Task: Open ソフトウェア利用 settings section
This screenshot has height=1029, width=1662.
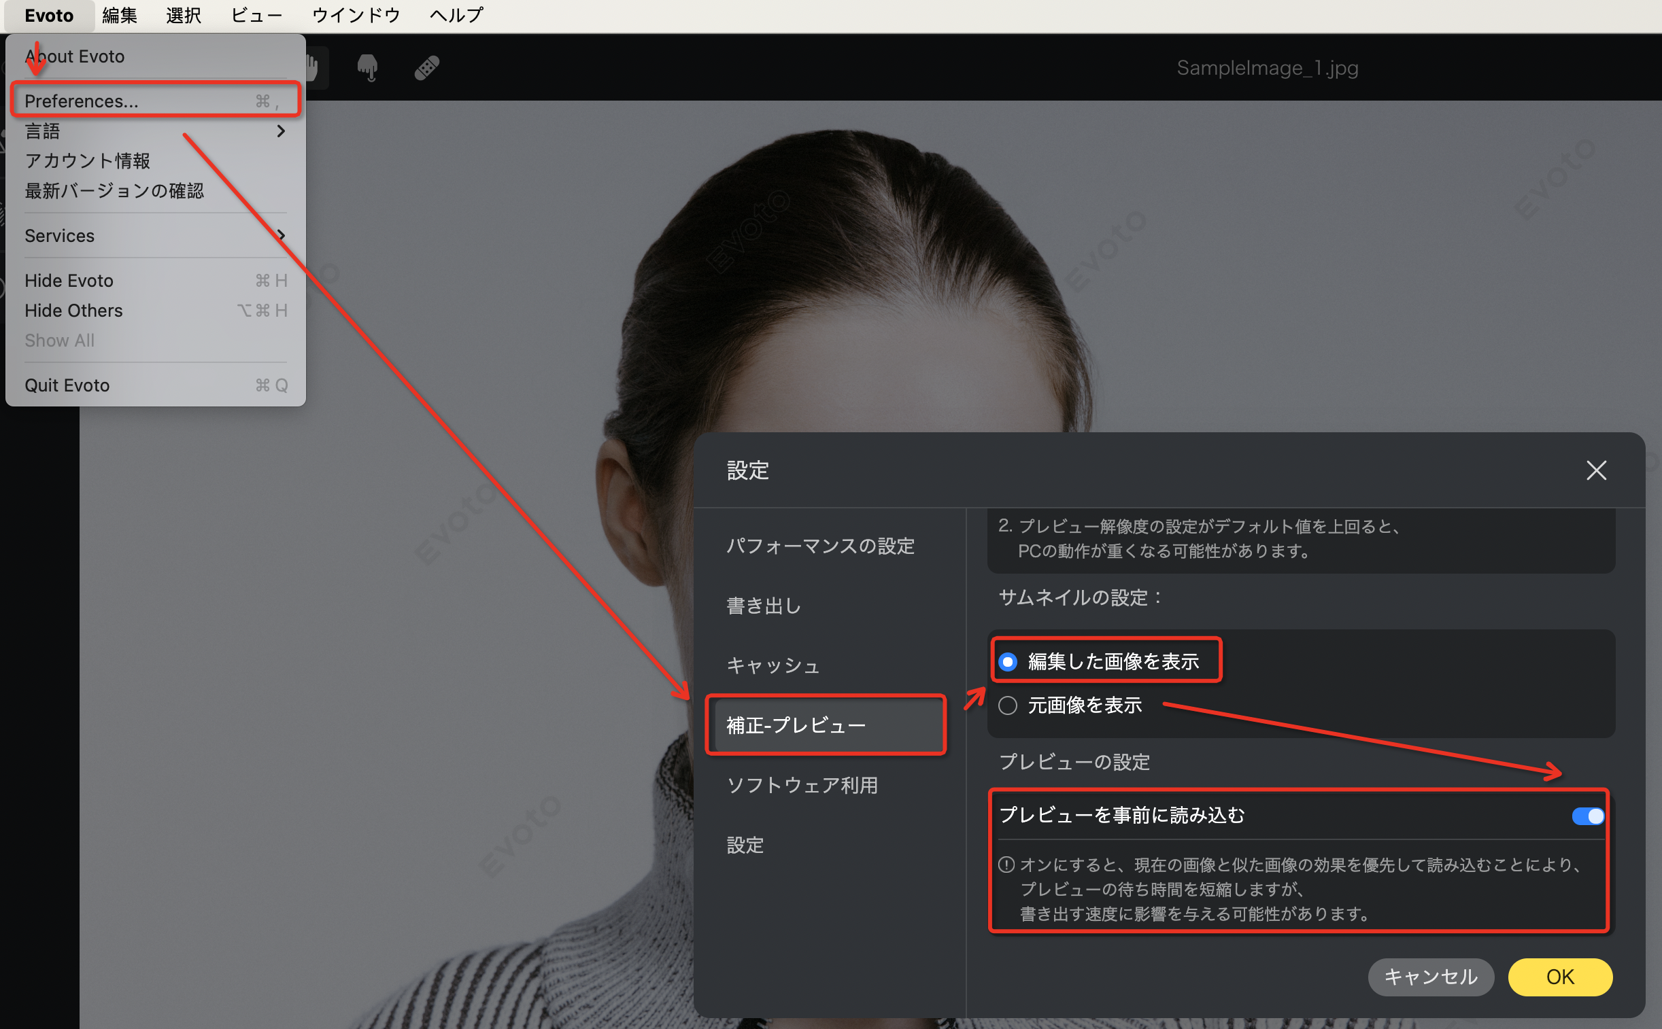Action: [802, 786]
